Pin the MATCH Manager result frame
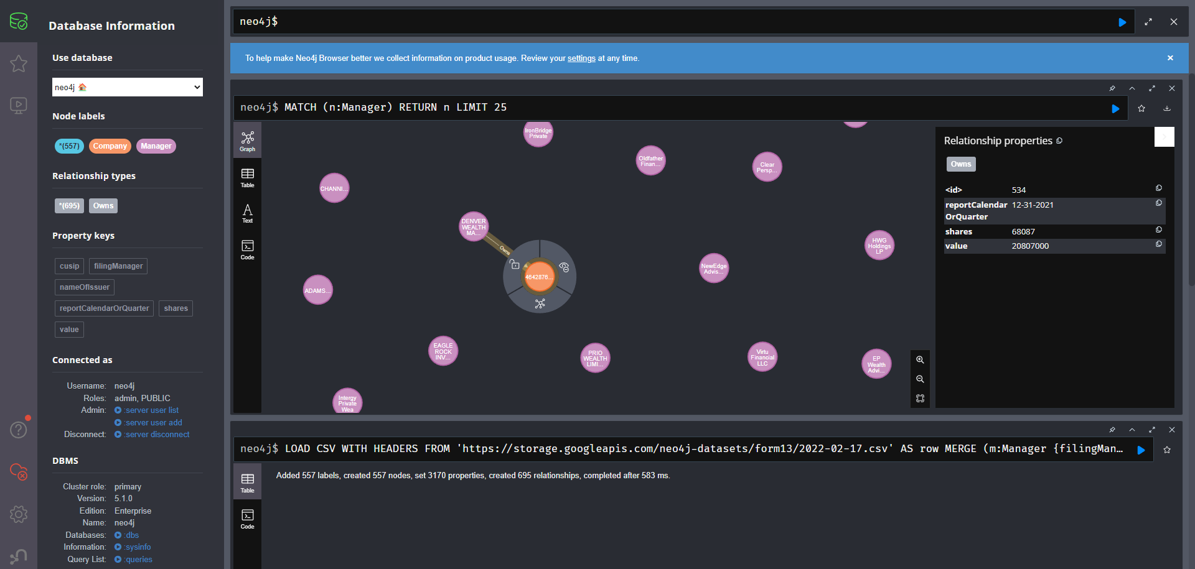The image size is (1195, 569). click(x=1112, y=88)
